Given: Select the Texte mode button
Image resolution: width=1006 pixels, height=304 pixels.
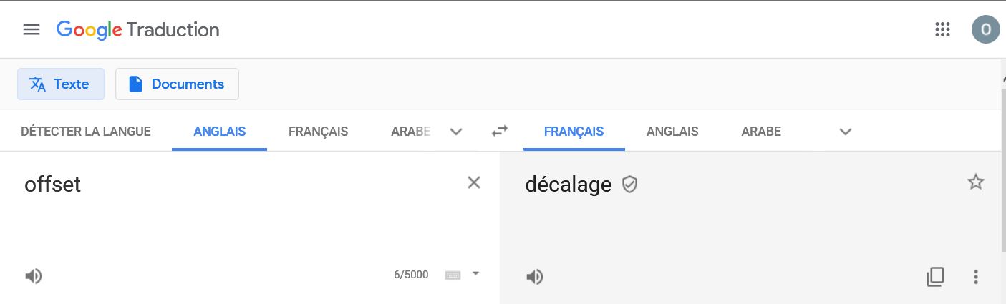Looking at the screenshot, I should 61,84.
